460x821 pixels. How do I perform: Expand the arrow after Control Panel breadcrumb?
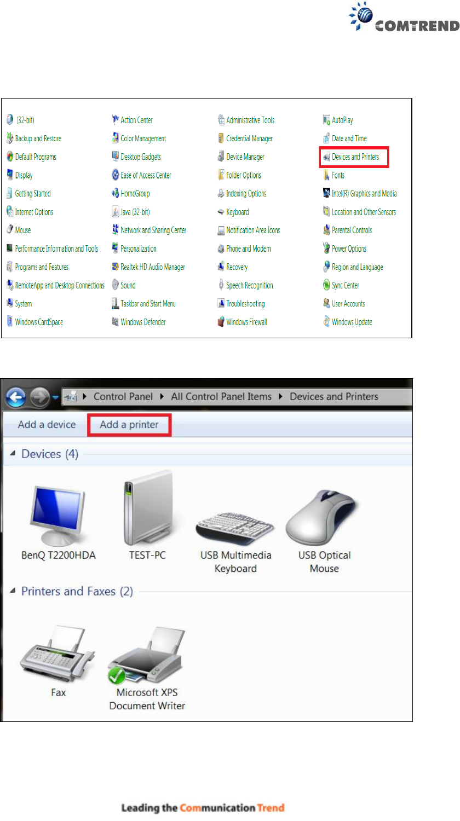tap(162, 397)
